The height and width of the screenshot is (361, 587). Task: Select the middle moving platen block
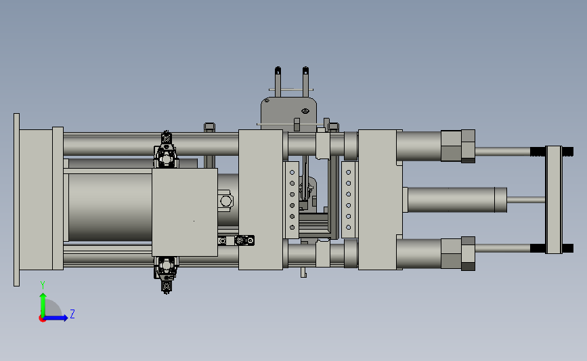[x=261, y=200]
